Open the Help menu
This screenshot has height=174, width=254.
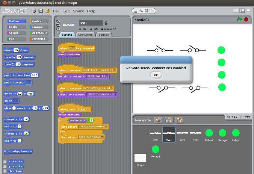coord(91,11)
